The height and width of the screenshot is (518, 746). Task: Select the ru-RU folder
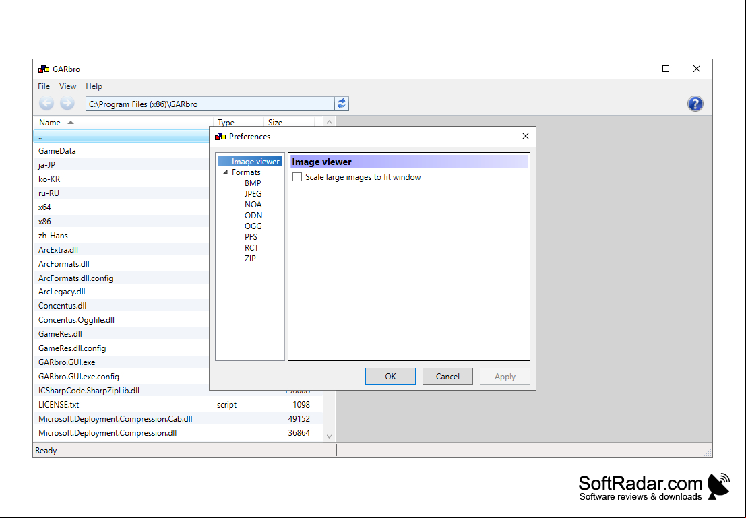tap(121, 193)
